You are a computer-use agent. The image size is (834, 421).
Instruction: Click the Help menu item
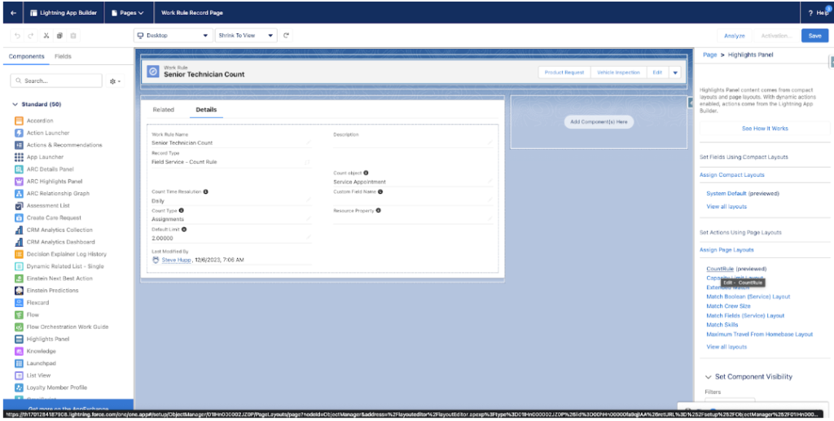818,13
